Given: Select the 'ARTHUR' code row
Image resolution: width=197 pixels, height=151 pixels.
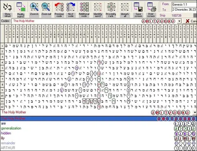Looking at the screenshot, I should pyautogui.click(x=98, y=148).
